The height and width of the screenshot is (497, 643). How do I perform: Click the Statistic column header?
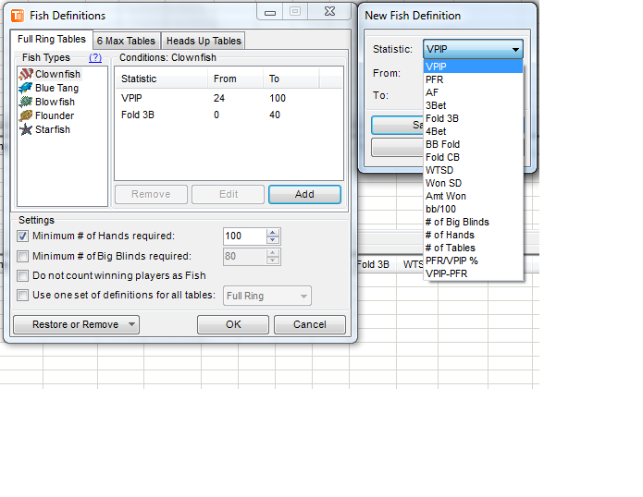click(x=162, y=79)
